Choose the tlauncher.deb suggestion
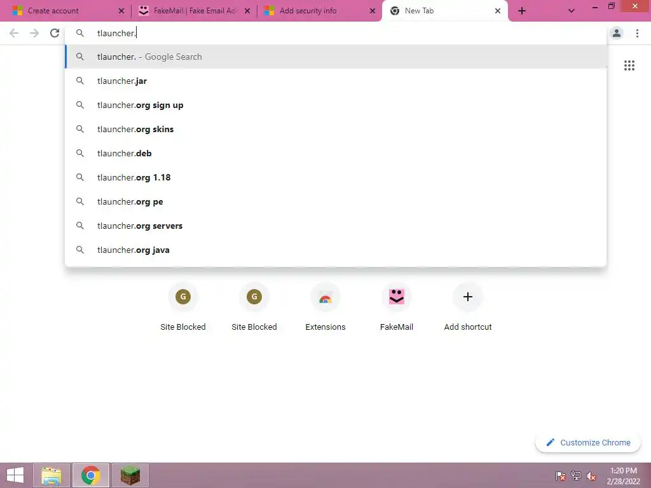The width and height of the screenshot is (651, 488). tap(336, 153)
